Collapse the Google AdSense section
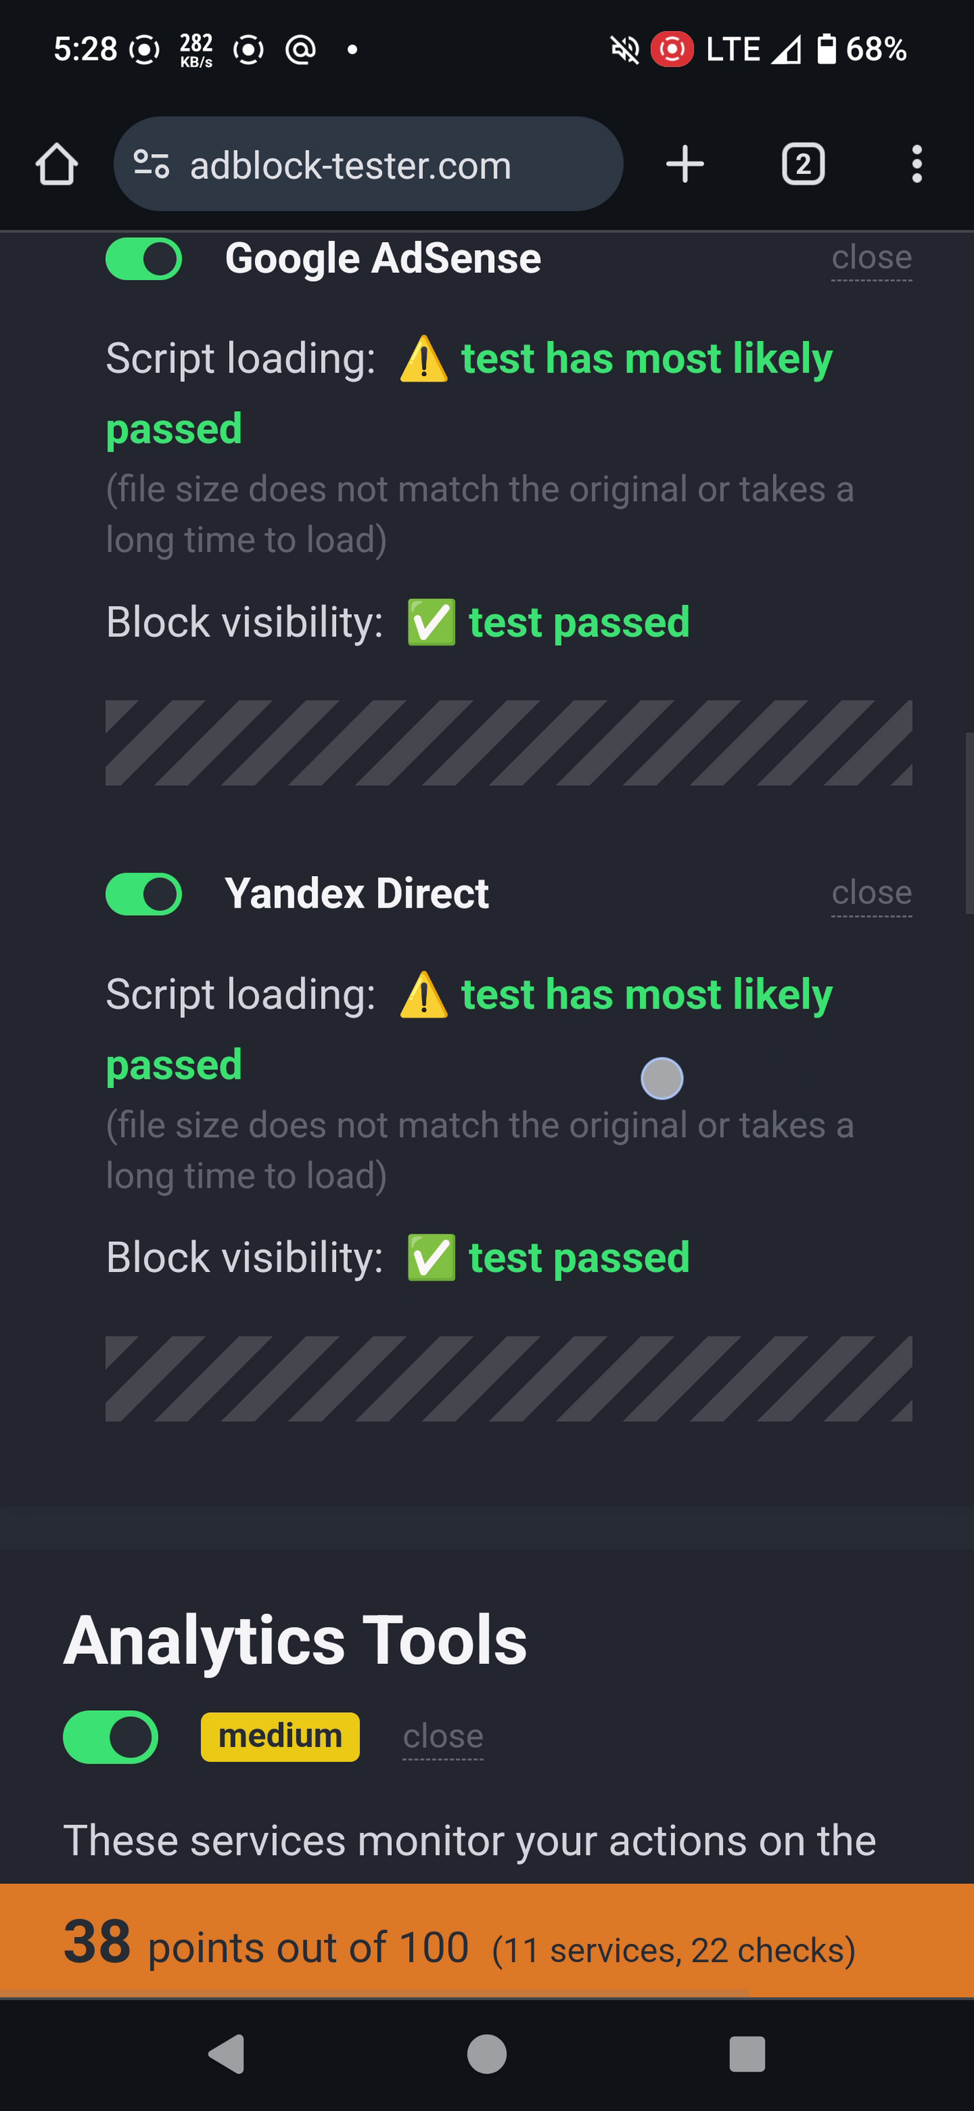The width and height of the screenshot is (974, 2111). pyautogui.click(x=872, y=258)
